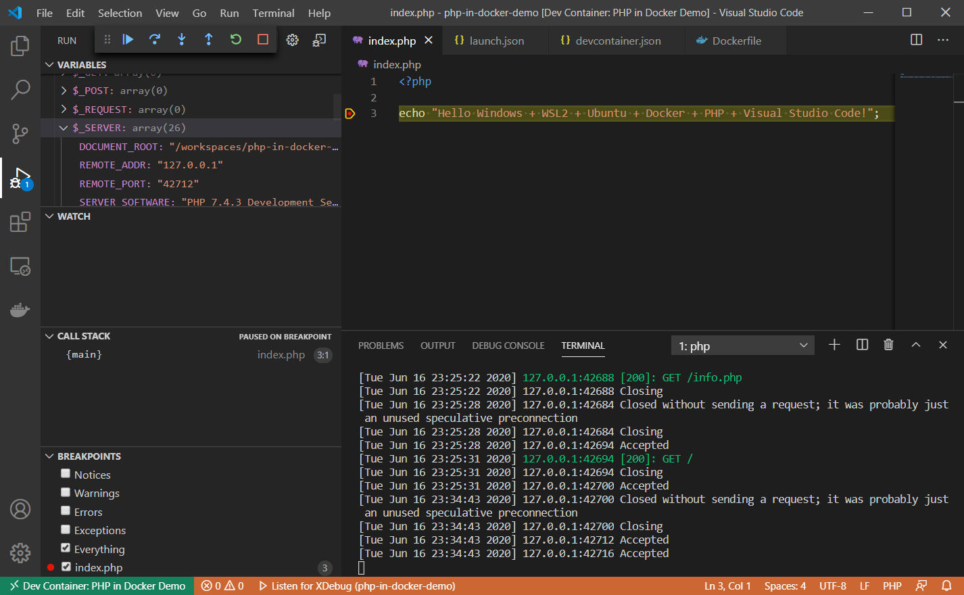Click 'Spaces: 4' indentation in status bar
Image resolution: width=964 pixels, height=595 pixels.
[785, 586]
